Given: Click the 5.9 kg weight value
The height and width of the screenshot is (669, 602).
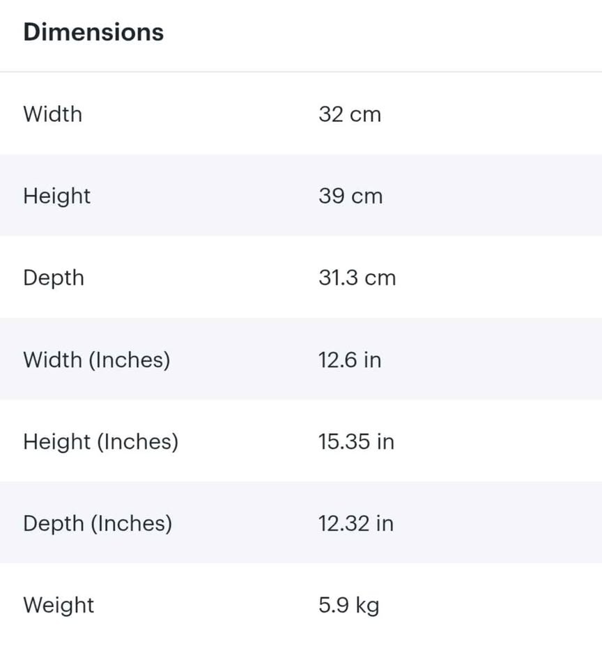Looking at the screenshot, I should pos(349,605).
